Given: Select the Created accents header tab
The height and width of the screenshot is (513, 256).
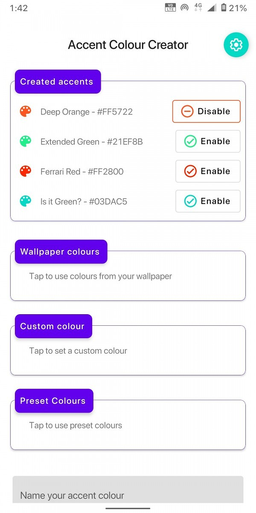Looking at the screenshot, I should (x=58, y=82).
